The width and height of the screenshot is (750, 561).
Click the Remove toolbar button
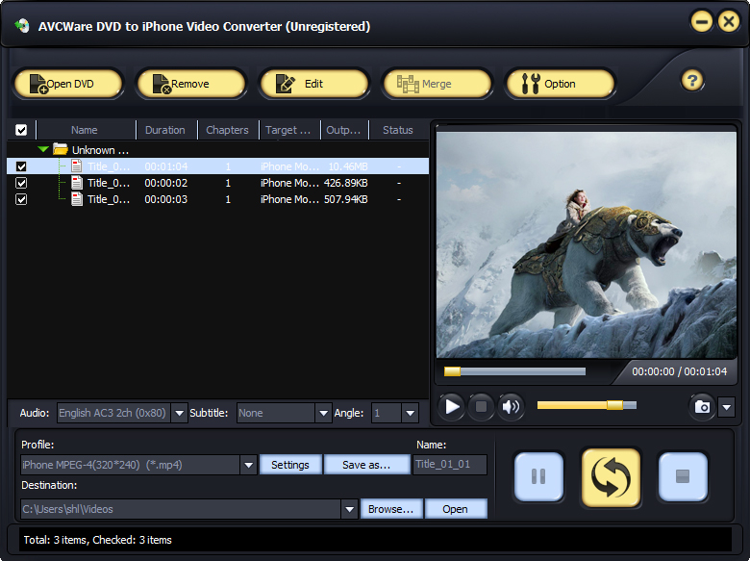coord(191,84)
